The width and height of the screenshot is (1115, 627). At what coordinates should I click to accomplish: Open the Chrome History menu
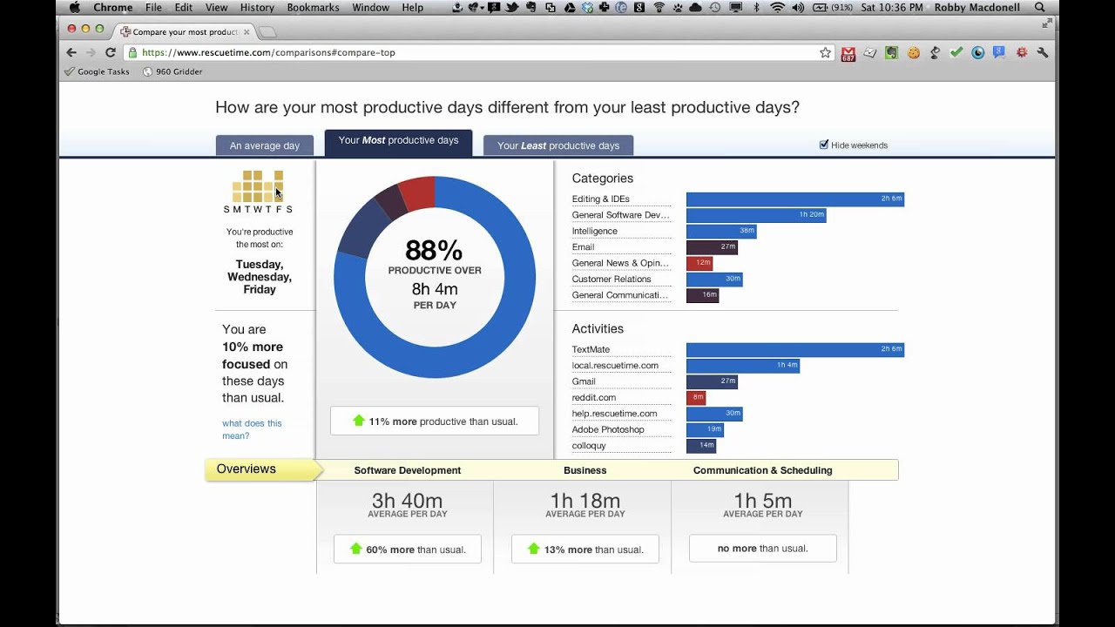257,7
